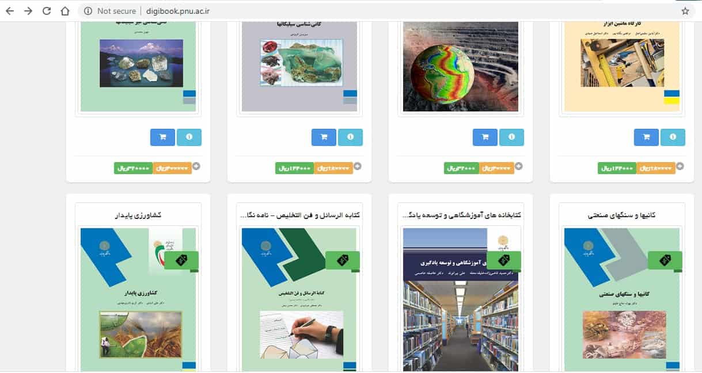Open the کشاورزی پایدار title link
The height and width of the screenshot is (373, 702).
pos(138,216)
